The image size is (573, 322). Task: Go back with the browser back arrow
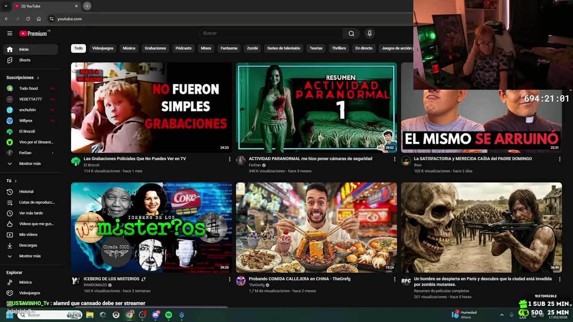tap(6, 19)
